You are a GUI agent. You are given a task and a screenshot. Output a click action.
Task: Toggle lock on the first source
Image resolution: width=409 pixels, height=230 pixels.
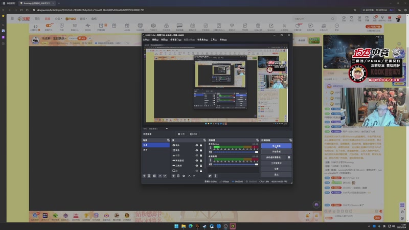pyautogui.click(x=201, y=145)
